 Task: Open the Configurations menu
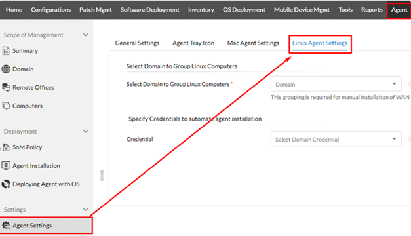[50, 10]
